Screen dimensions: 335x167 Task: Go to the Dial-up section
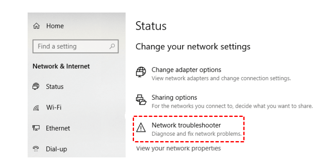point(56,149)
